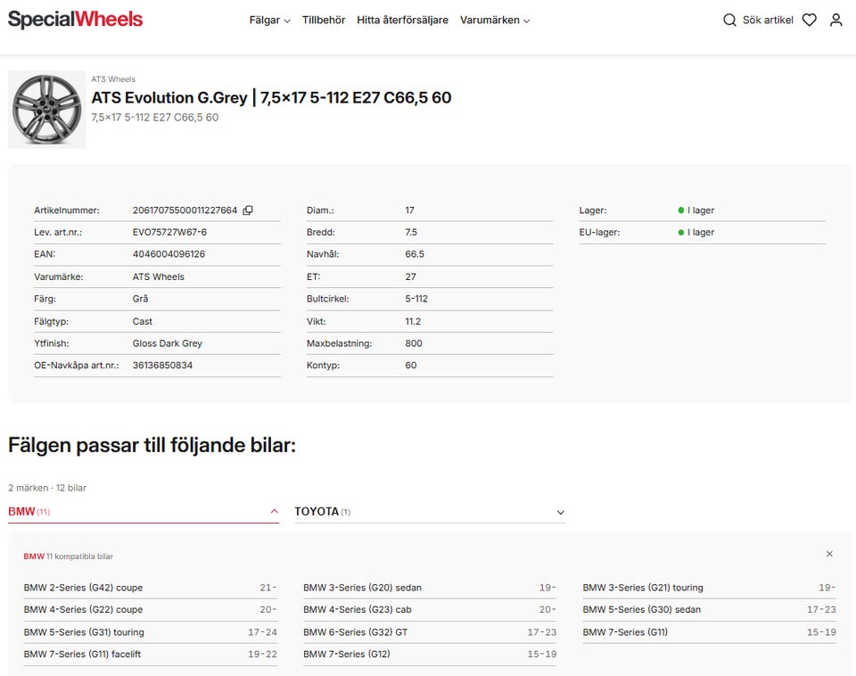Click the Bultcirkel value 5-112
856x676 pixels.
pyautogui.click(x=416, y=299)
